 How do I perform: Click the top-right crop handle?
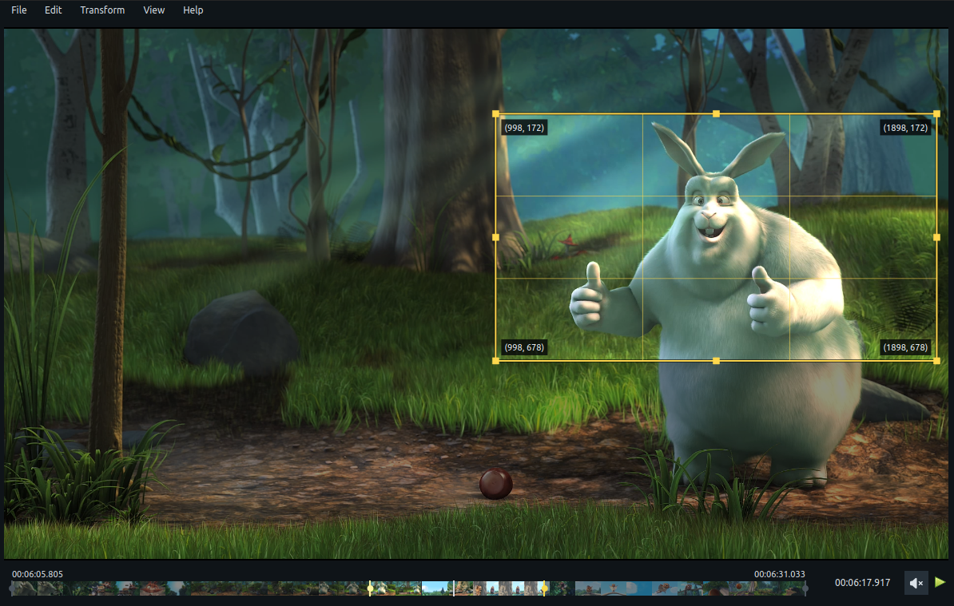tap(936, 113)
